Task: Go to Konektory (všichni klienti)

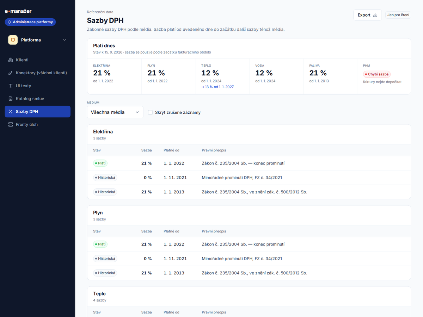Action: pyautogui.click(x=38, y=73)
